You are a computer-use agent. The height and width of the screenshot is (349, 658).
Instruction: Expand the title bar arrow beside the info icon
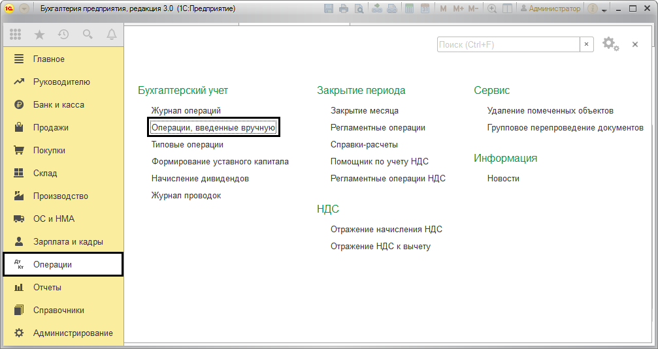(x=604, y=10)
